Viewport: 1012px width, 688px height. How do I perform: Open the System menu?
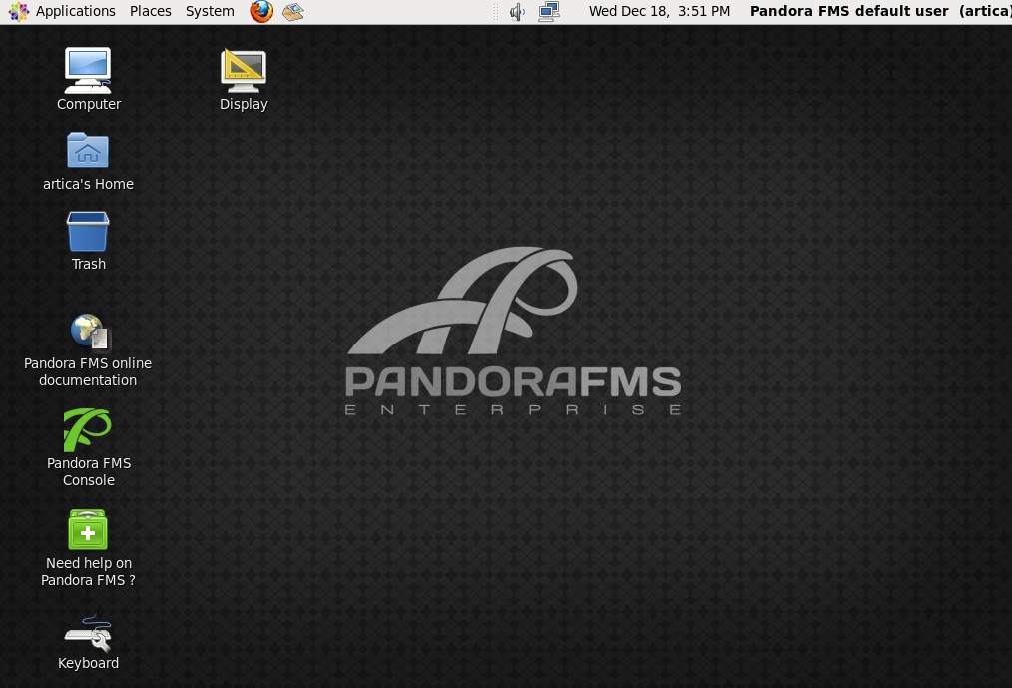(210, 11)
